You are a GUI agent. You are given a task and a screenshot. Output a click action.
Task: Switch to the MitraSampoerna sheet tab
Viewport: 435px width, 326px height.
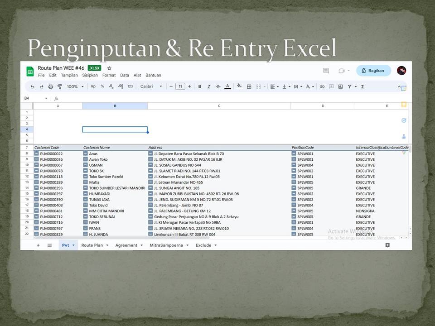click(166, 245)
